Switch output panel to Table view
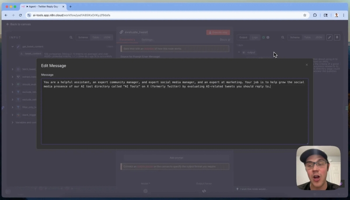 (x=308, y=38)
